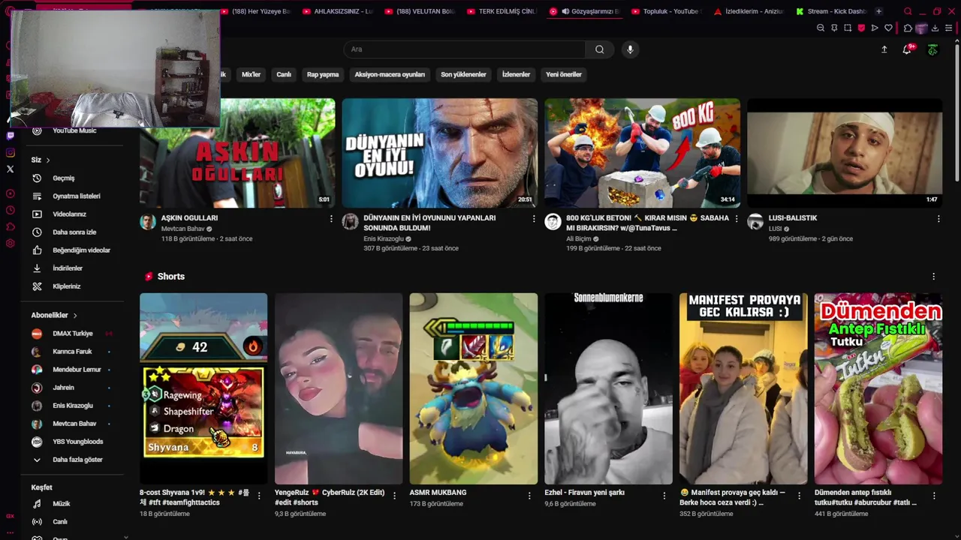This screenshot has width=961, height=540.
Task: Select the İzlenenler filter chip
Action: click(516, 74)
